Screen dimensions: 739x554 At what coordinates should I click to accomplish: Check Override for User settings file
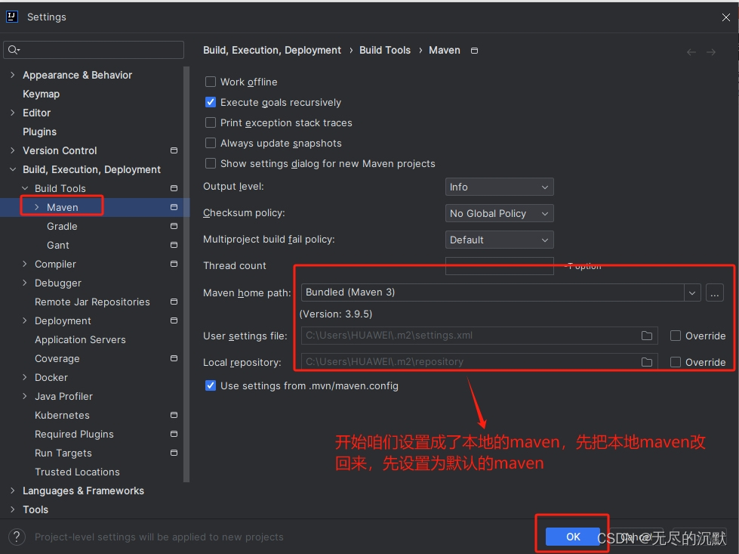(x=676, y=336)
